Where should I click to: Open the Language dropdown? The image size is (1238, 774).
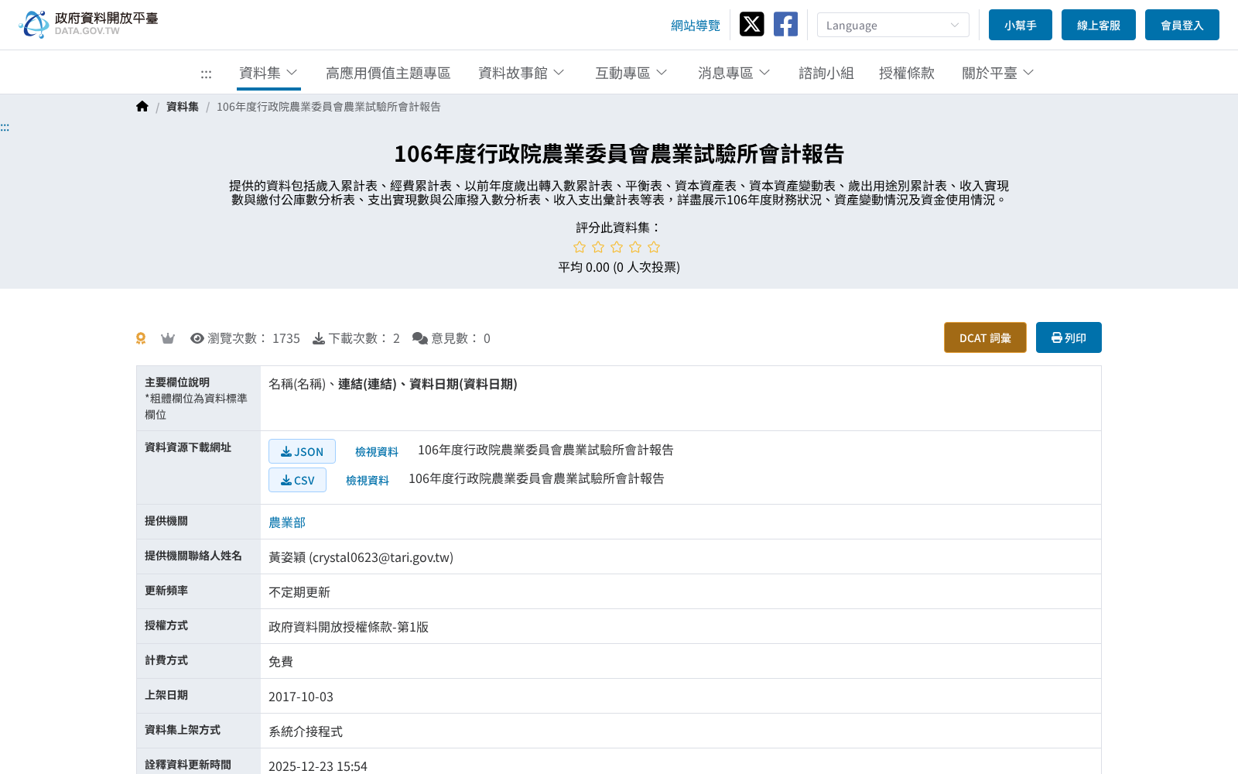(893, 25)
